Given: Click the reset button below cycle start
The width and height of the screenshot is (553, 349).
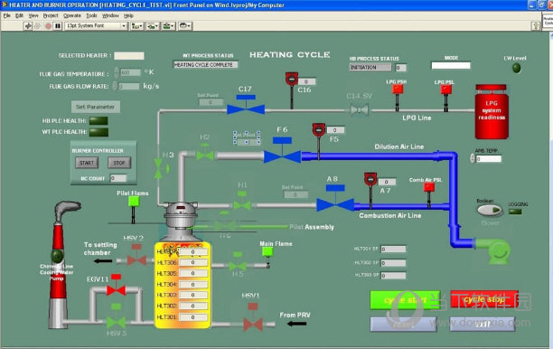Looking at the screenshot, I should 404,325.
